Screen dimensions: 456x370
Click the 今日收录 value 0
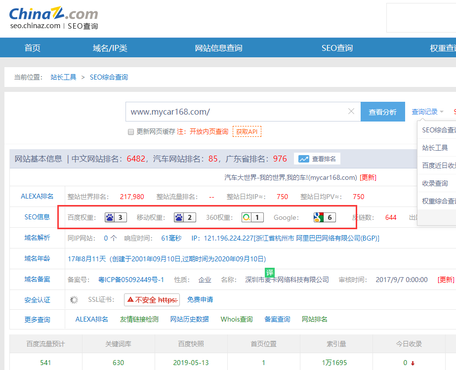coord(406,363)
